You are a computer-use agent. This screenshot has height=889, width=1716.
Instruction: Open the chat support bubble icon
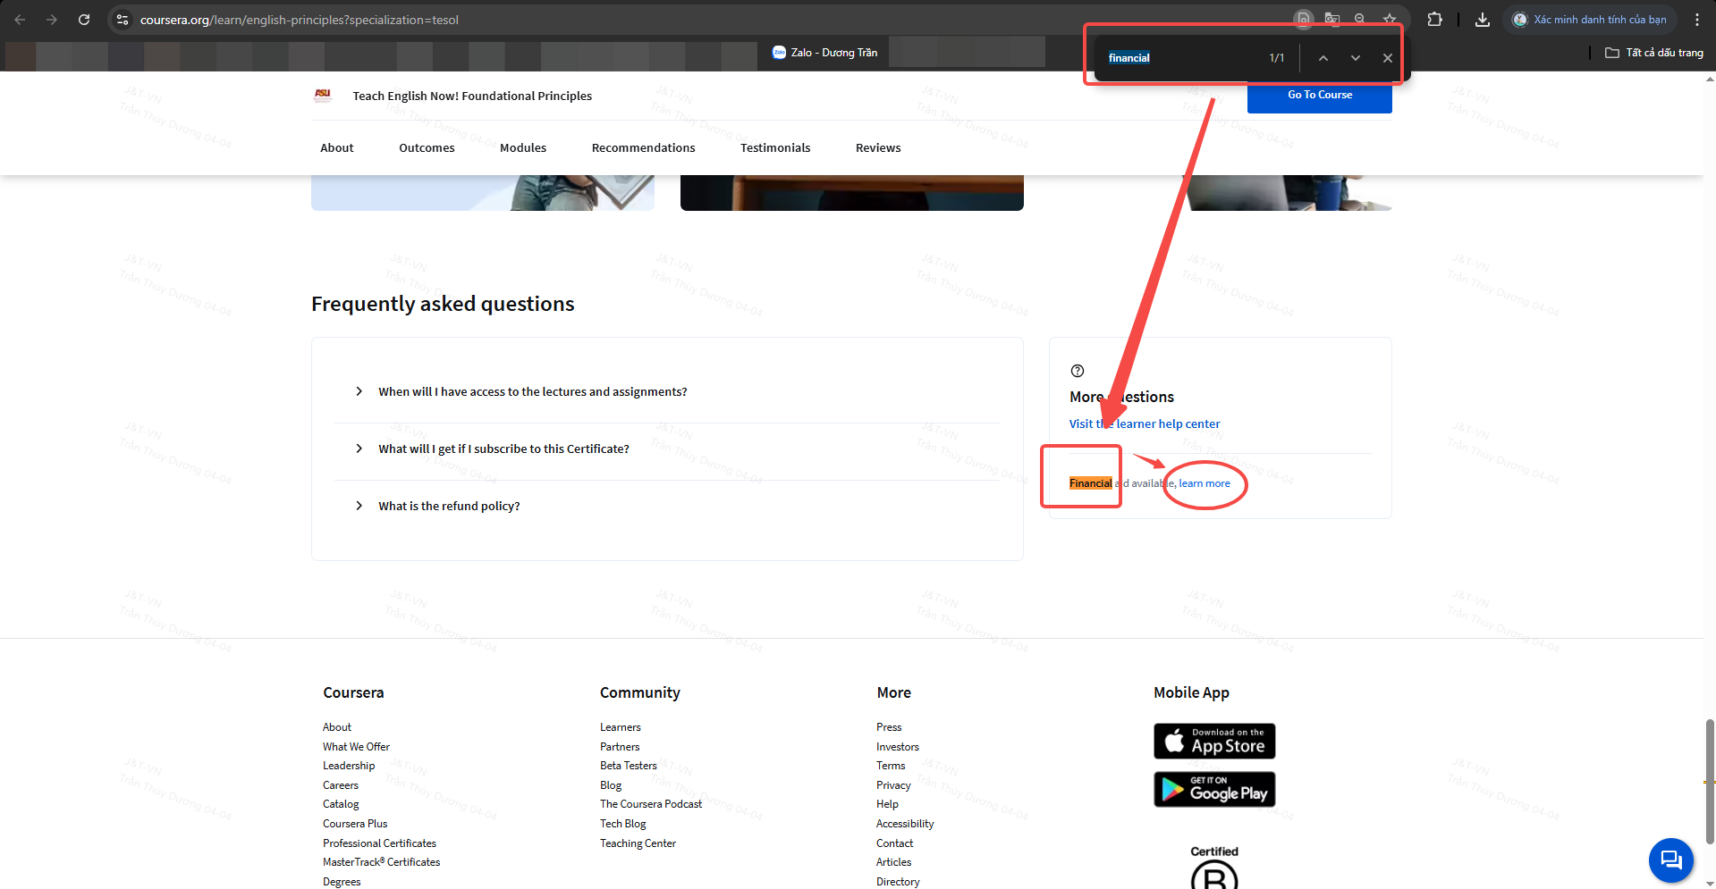1670,860
